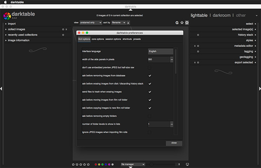This screenshot has height=168, width=261.
Task: Click export selected presets icon
Action: coord(195,62)
